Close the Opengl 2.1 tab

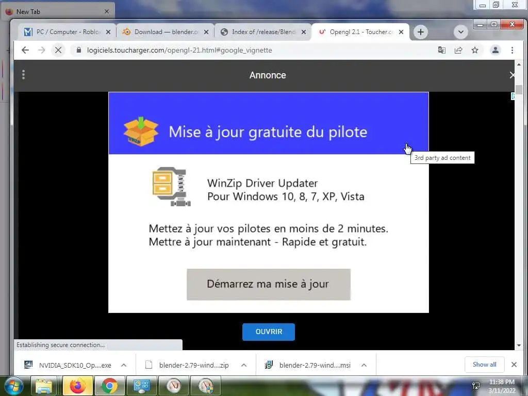click(401, 32)
